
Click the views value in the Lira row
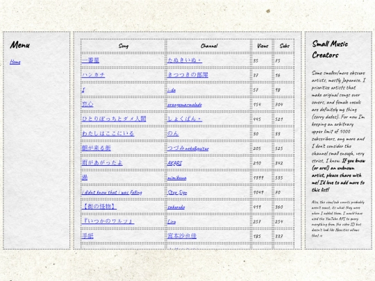tap(257, 221)
